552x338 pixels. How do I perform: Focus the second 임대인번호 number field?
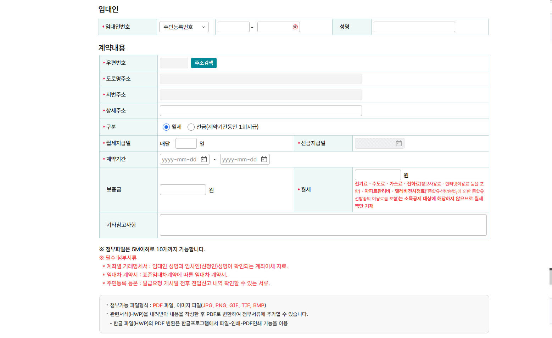[274, 27]
